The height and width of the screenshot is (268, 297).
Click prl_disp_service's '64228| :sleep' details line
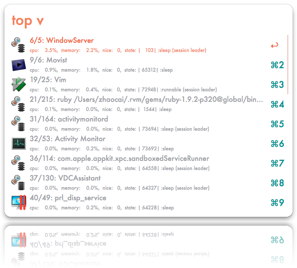point(102,208)
